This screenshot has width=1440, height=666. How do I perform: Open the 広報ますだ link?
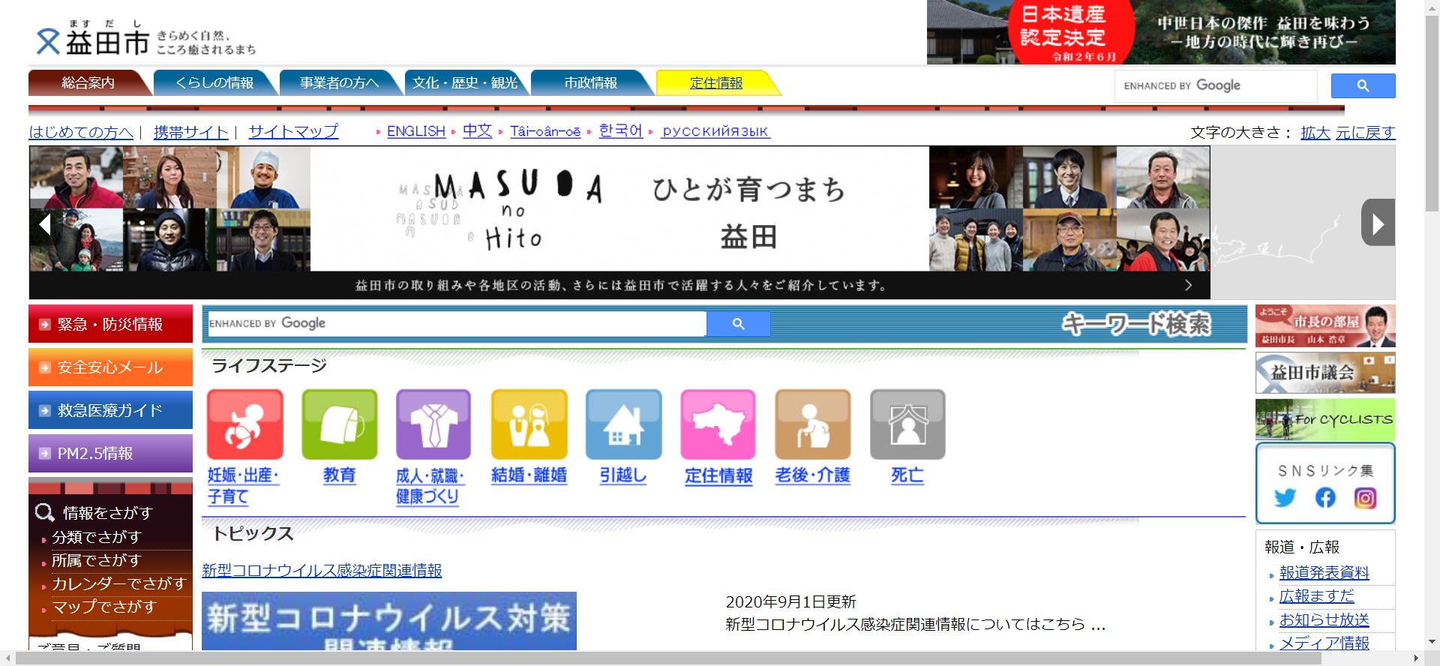point(1316,596)
